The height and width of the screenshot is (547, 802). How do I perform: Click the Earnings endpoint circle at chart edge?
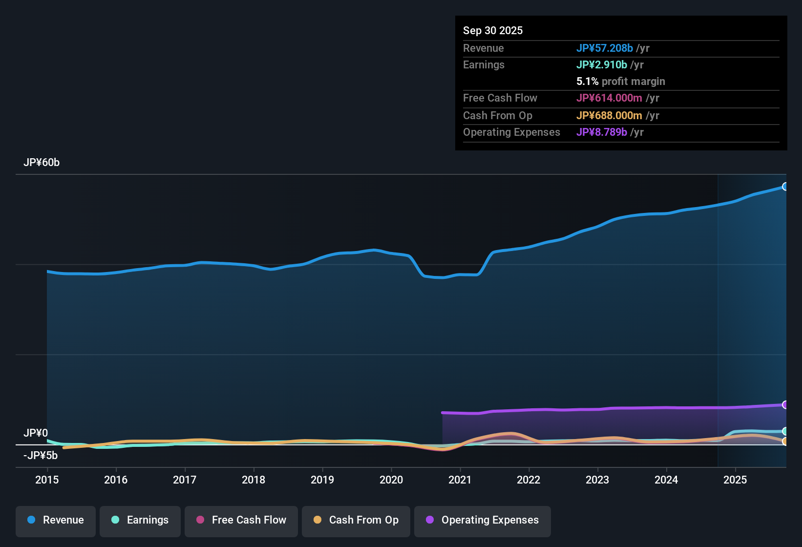pyautogui.click(x=785, y=432)
